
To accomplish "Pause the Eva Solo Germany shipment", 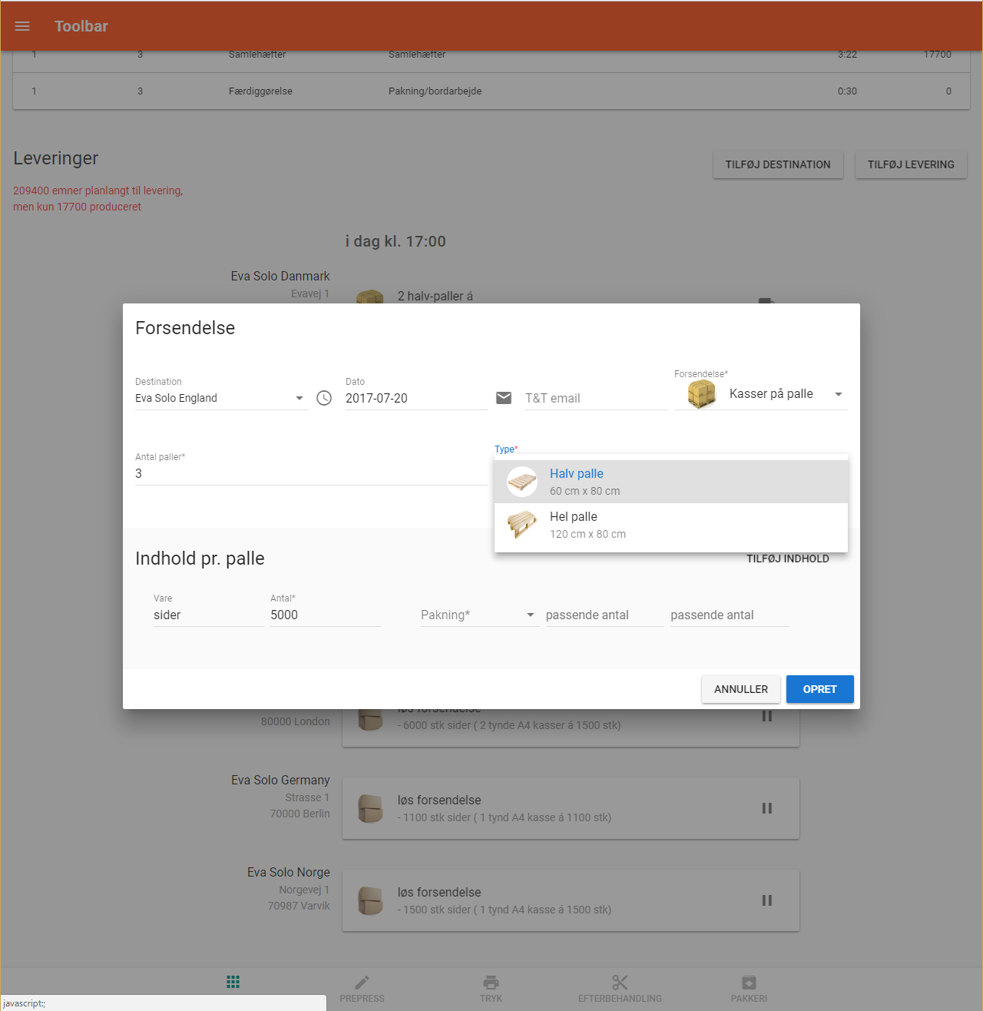I will 766,808.
